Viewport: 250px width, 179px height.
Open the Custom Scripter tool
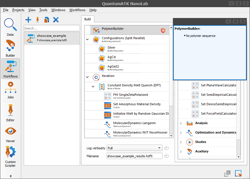click(11, 157)
